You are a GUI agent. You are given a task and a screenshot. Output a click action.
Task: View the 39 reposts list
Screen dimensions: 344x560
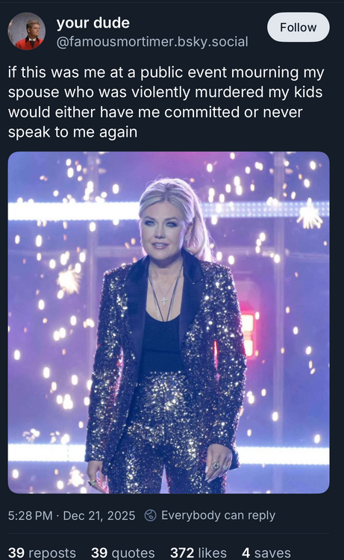click(42, 553)
